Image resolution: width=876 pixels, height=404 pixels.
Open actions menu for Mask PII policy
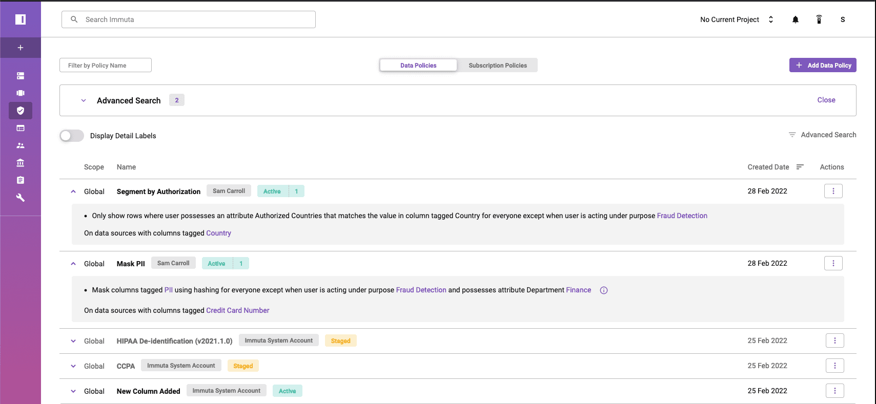click(833, 263)
